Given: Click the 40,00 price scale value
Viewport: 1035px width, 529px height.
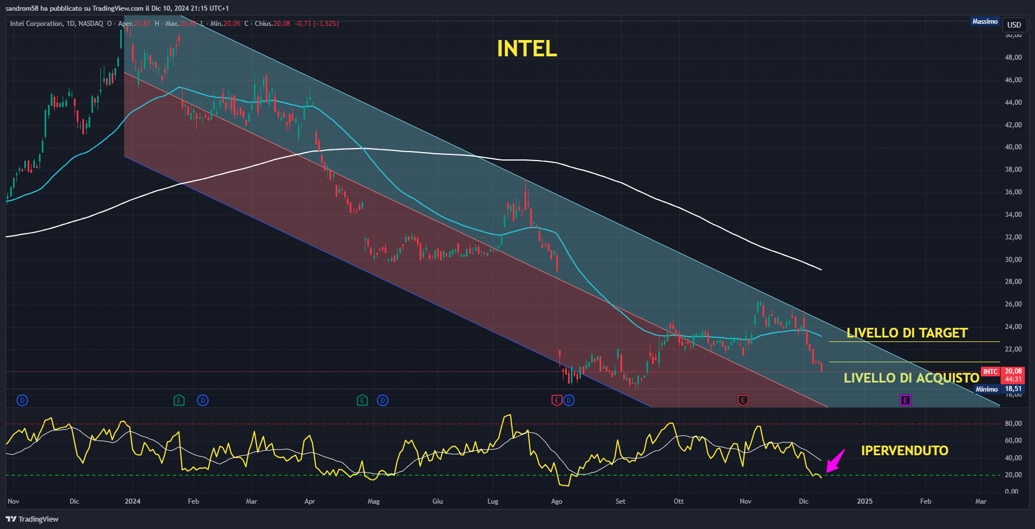Looking at the screenshot, I should 1013,147.
